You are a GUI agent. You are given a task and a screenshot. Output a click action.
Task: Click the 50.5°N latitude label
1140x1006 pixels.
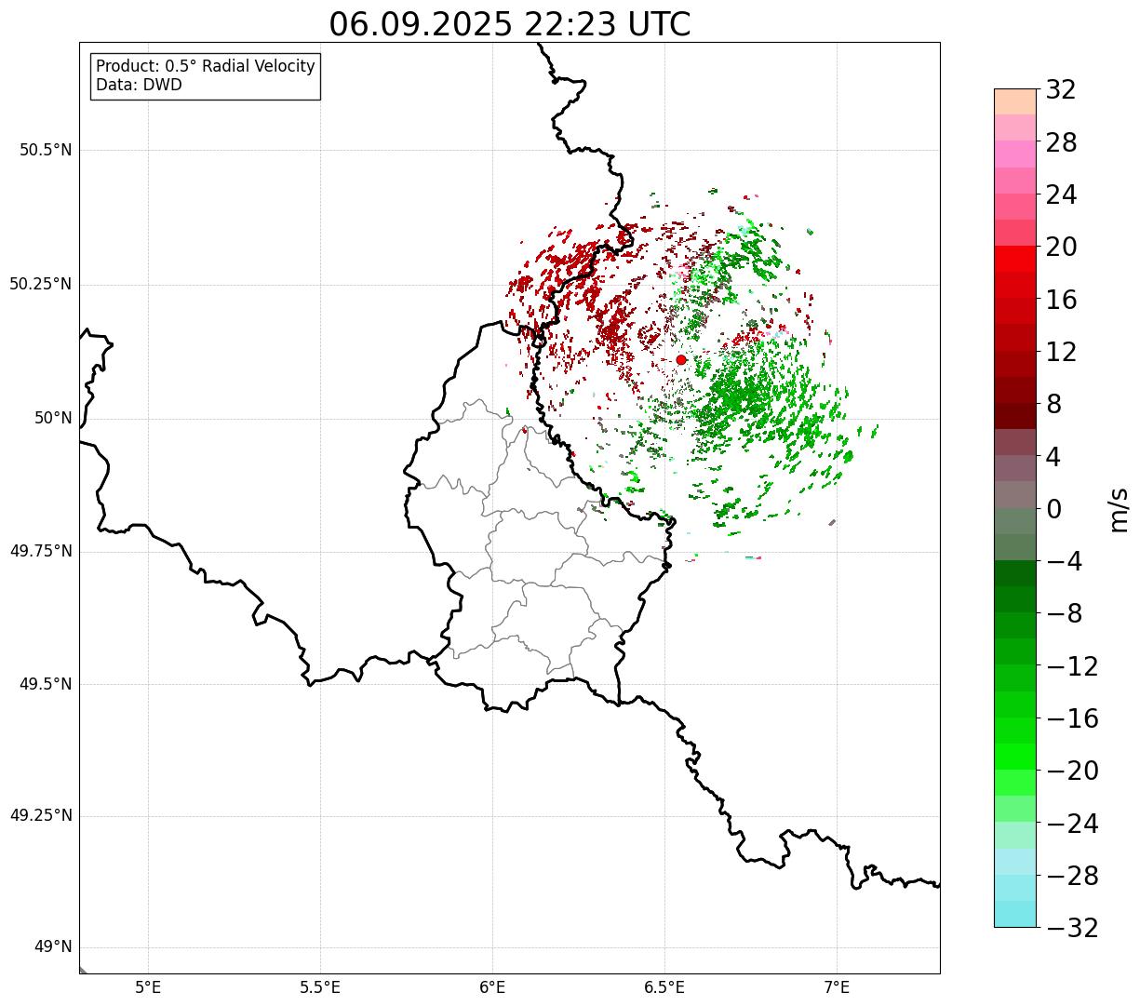tap(46, 150)
